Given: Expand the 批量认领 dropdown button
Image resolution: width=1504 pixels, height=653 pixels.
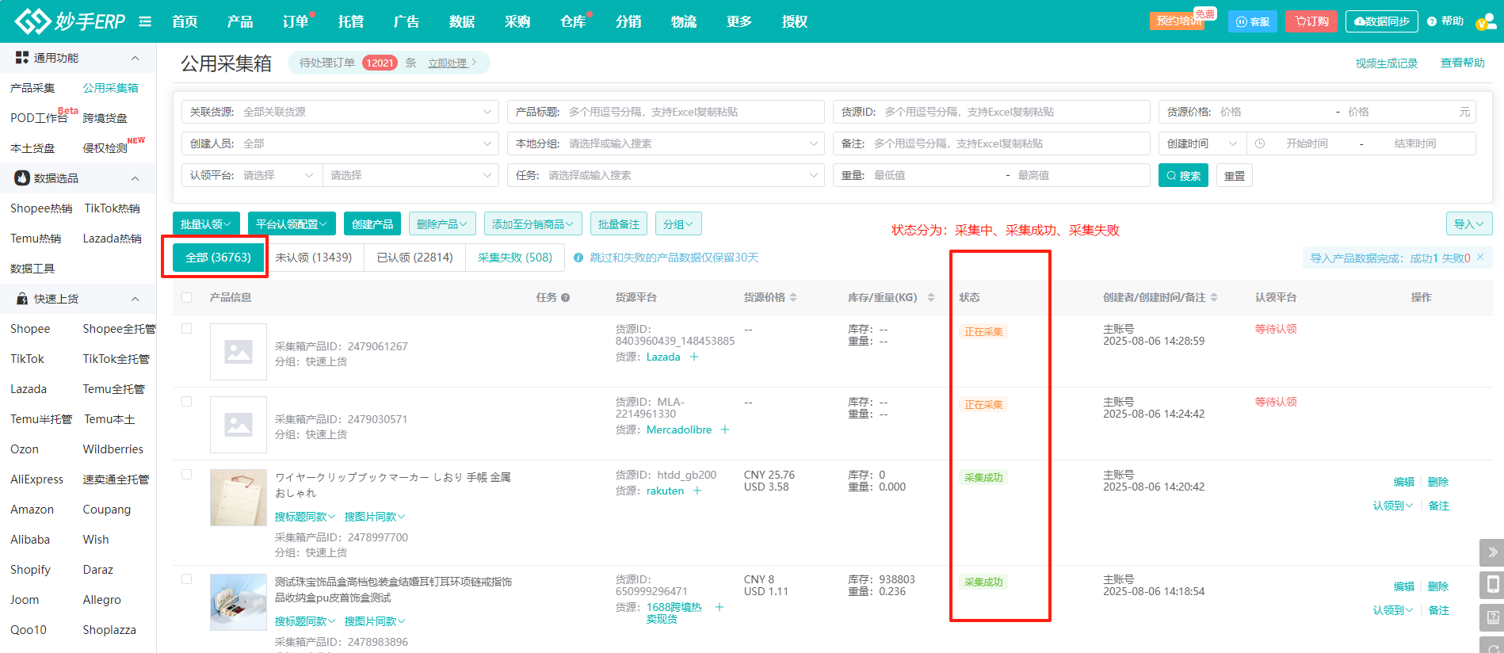Looking at the screenshot, I should click(206, 224).
